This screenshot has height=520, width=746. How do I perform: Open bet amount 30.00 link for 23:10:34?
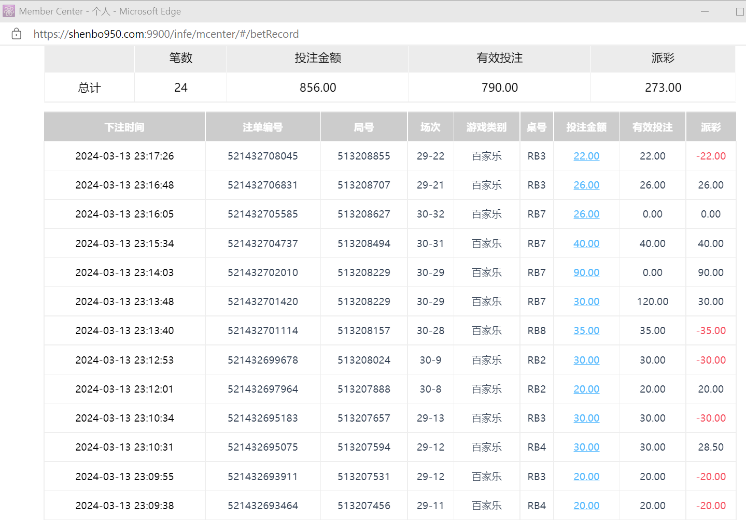tap(586, 418)
